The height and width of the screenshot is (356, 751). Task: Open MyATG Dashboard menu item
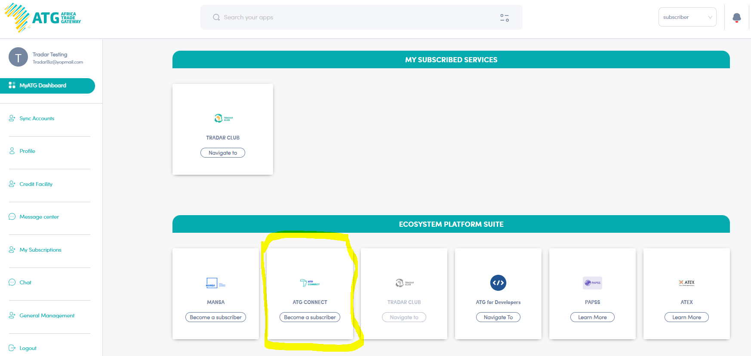point(47,85)
